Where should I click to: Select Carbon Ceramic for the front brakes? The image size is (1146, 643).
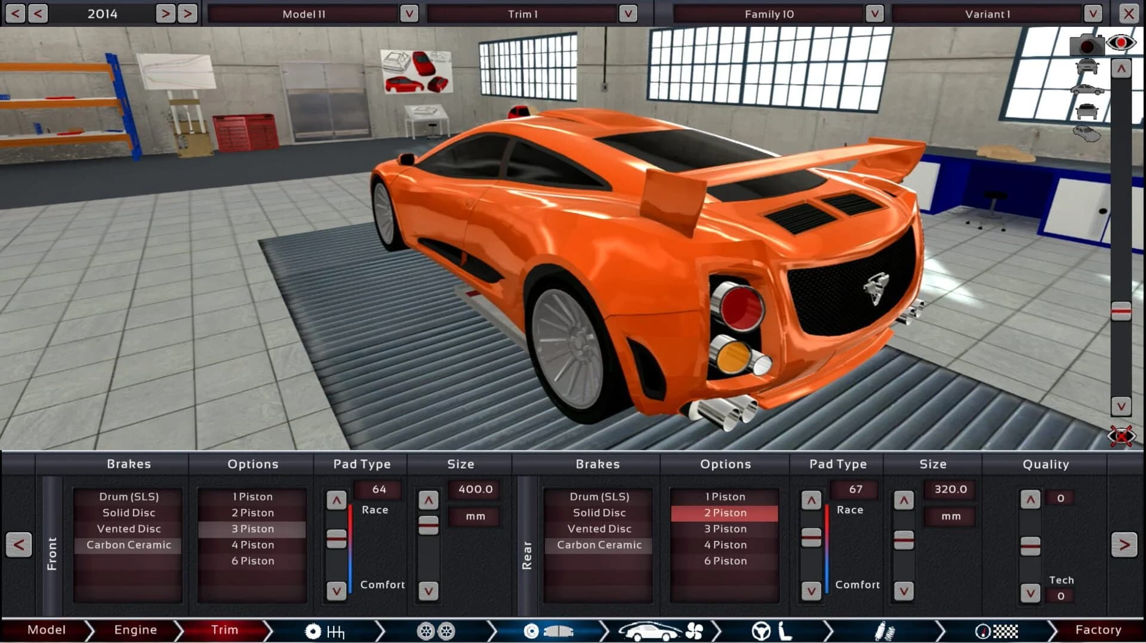pos(128,545)
